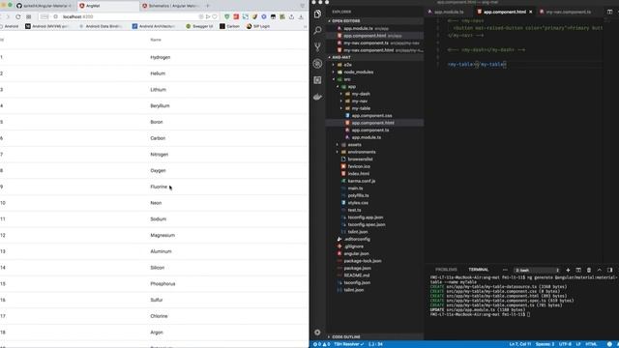
Task: Select the Terminal panel tab
Action: point(479,270)
